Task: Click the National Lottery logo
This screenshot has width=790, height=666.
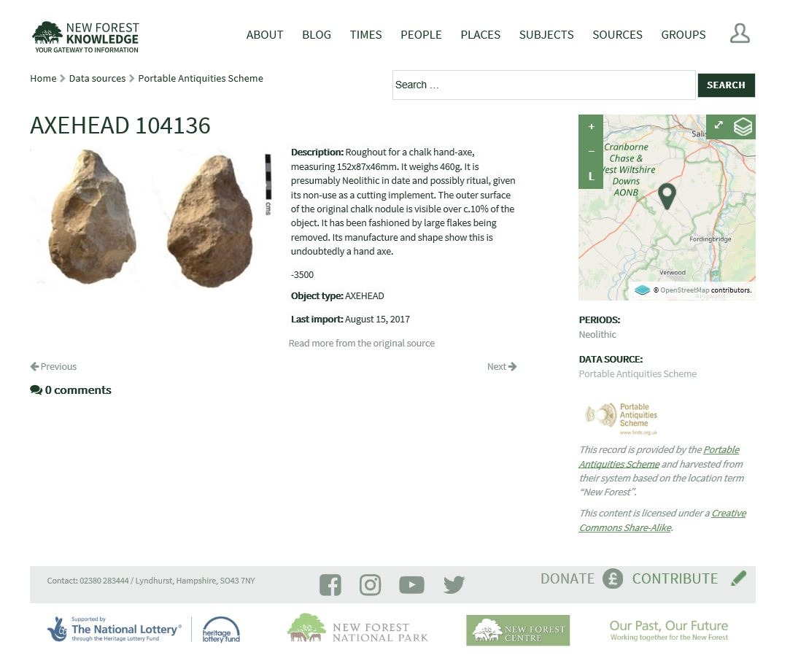Action: point(115,630)
